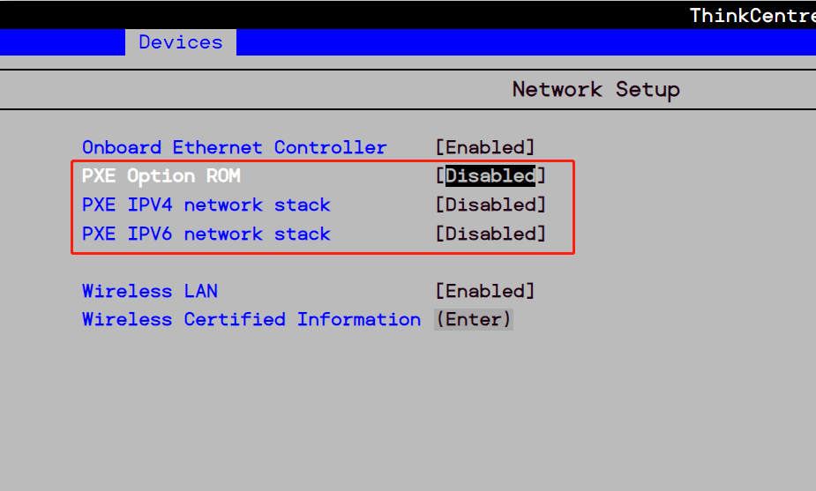Click the ThinkCentre title text
The height and width of the screenshot is (491, 816).
(x=752, y=15)
